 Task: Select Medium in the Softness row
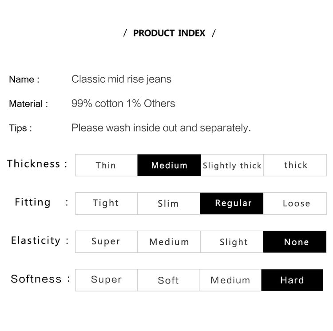230,280
